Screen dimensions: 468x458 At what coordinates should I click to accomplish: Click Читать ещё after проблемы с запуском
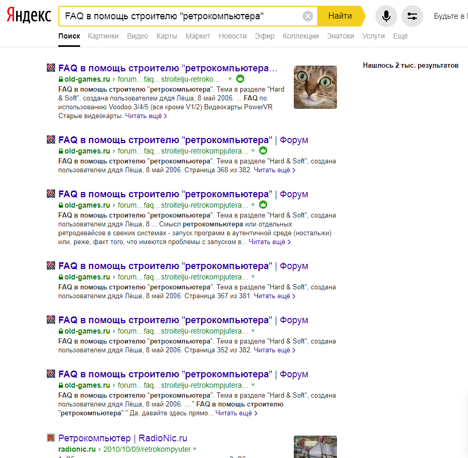[269, 242]
